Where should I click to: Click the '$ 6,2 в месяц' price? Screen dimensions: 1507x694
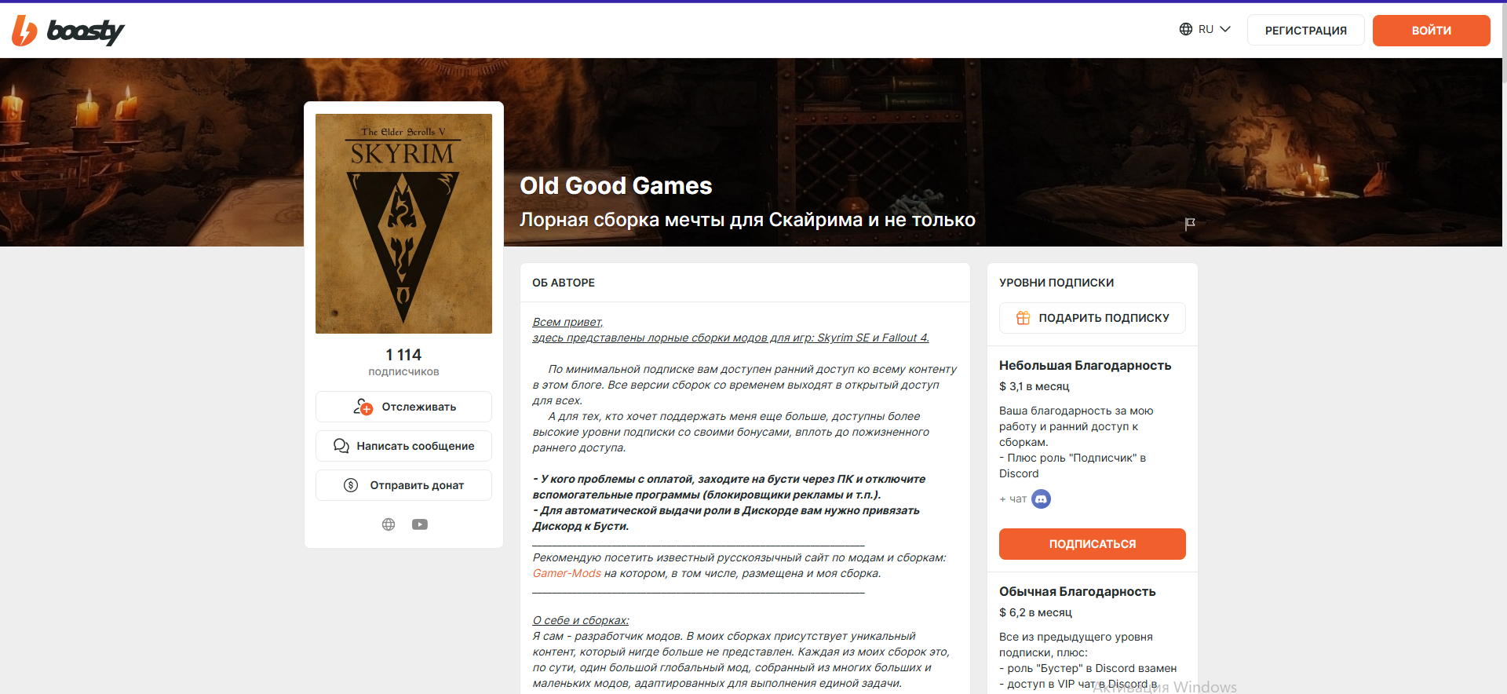tap(1035, 612)
